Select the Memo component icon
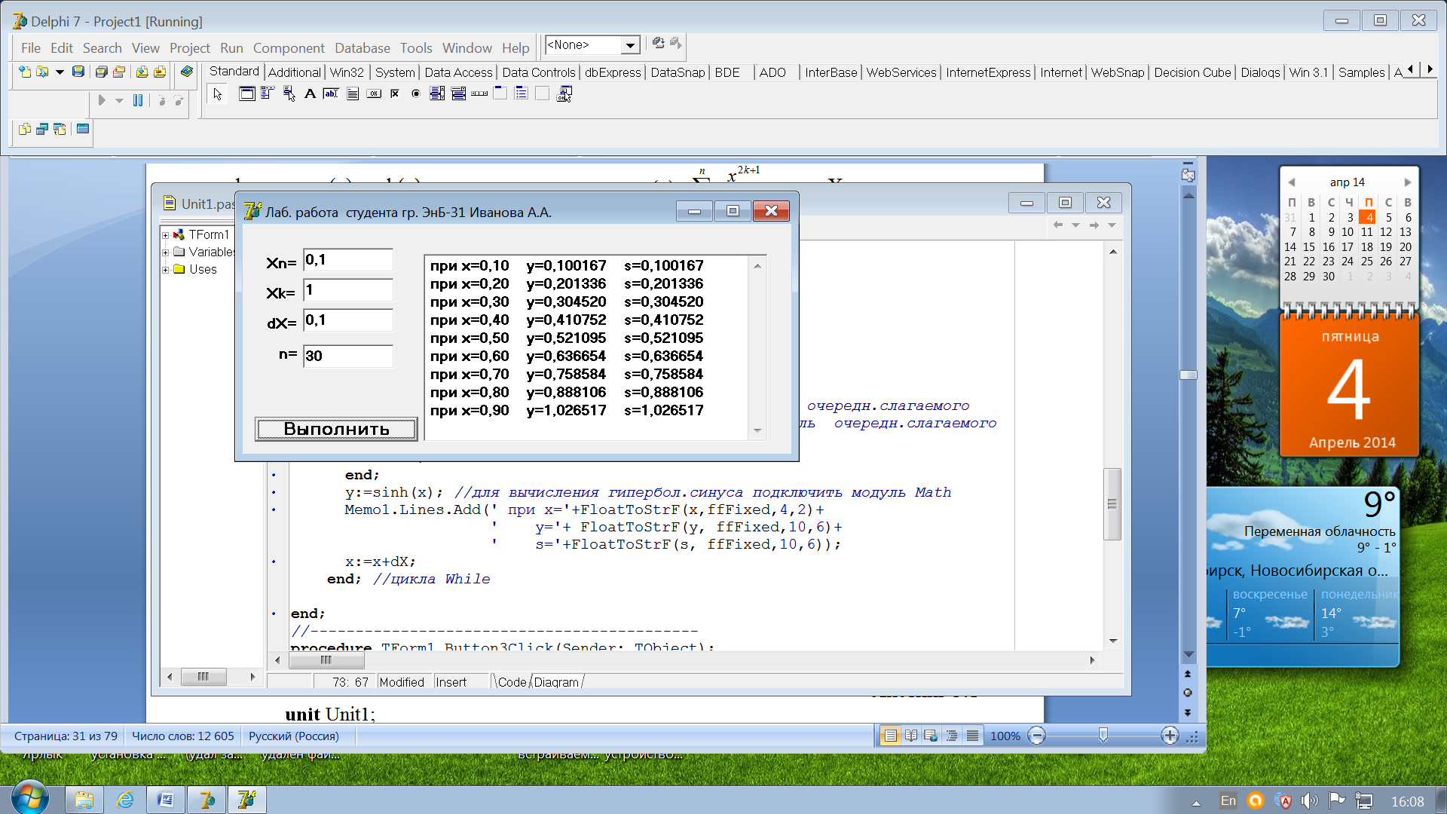Image resolution: width=1447 pixels, height=814 pixels. coord(352,93)
